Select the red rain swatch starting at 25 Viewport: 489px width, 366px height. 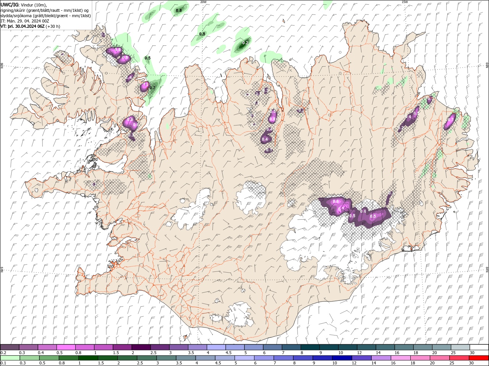click(x=459, y=358)
